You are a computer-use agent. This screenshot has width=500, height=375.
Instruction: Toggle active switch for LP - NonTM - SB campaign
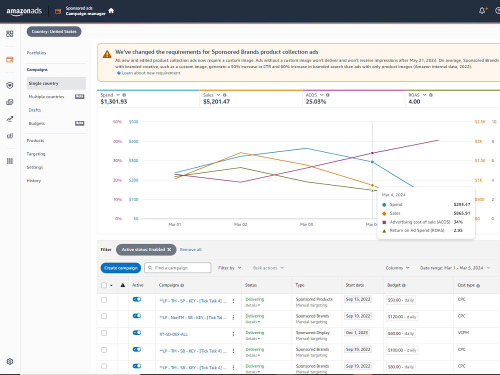(137, 315)
